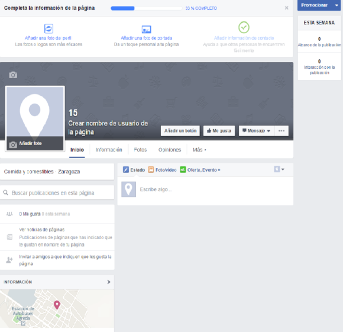343x332 pixels.
Task: Click the search magnifier icon
Action: tap(6, 192)
